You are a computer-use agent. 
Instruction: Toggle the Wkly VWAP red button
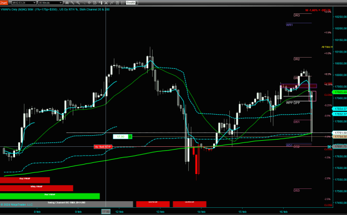37,188
